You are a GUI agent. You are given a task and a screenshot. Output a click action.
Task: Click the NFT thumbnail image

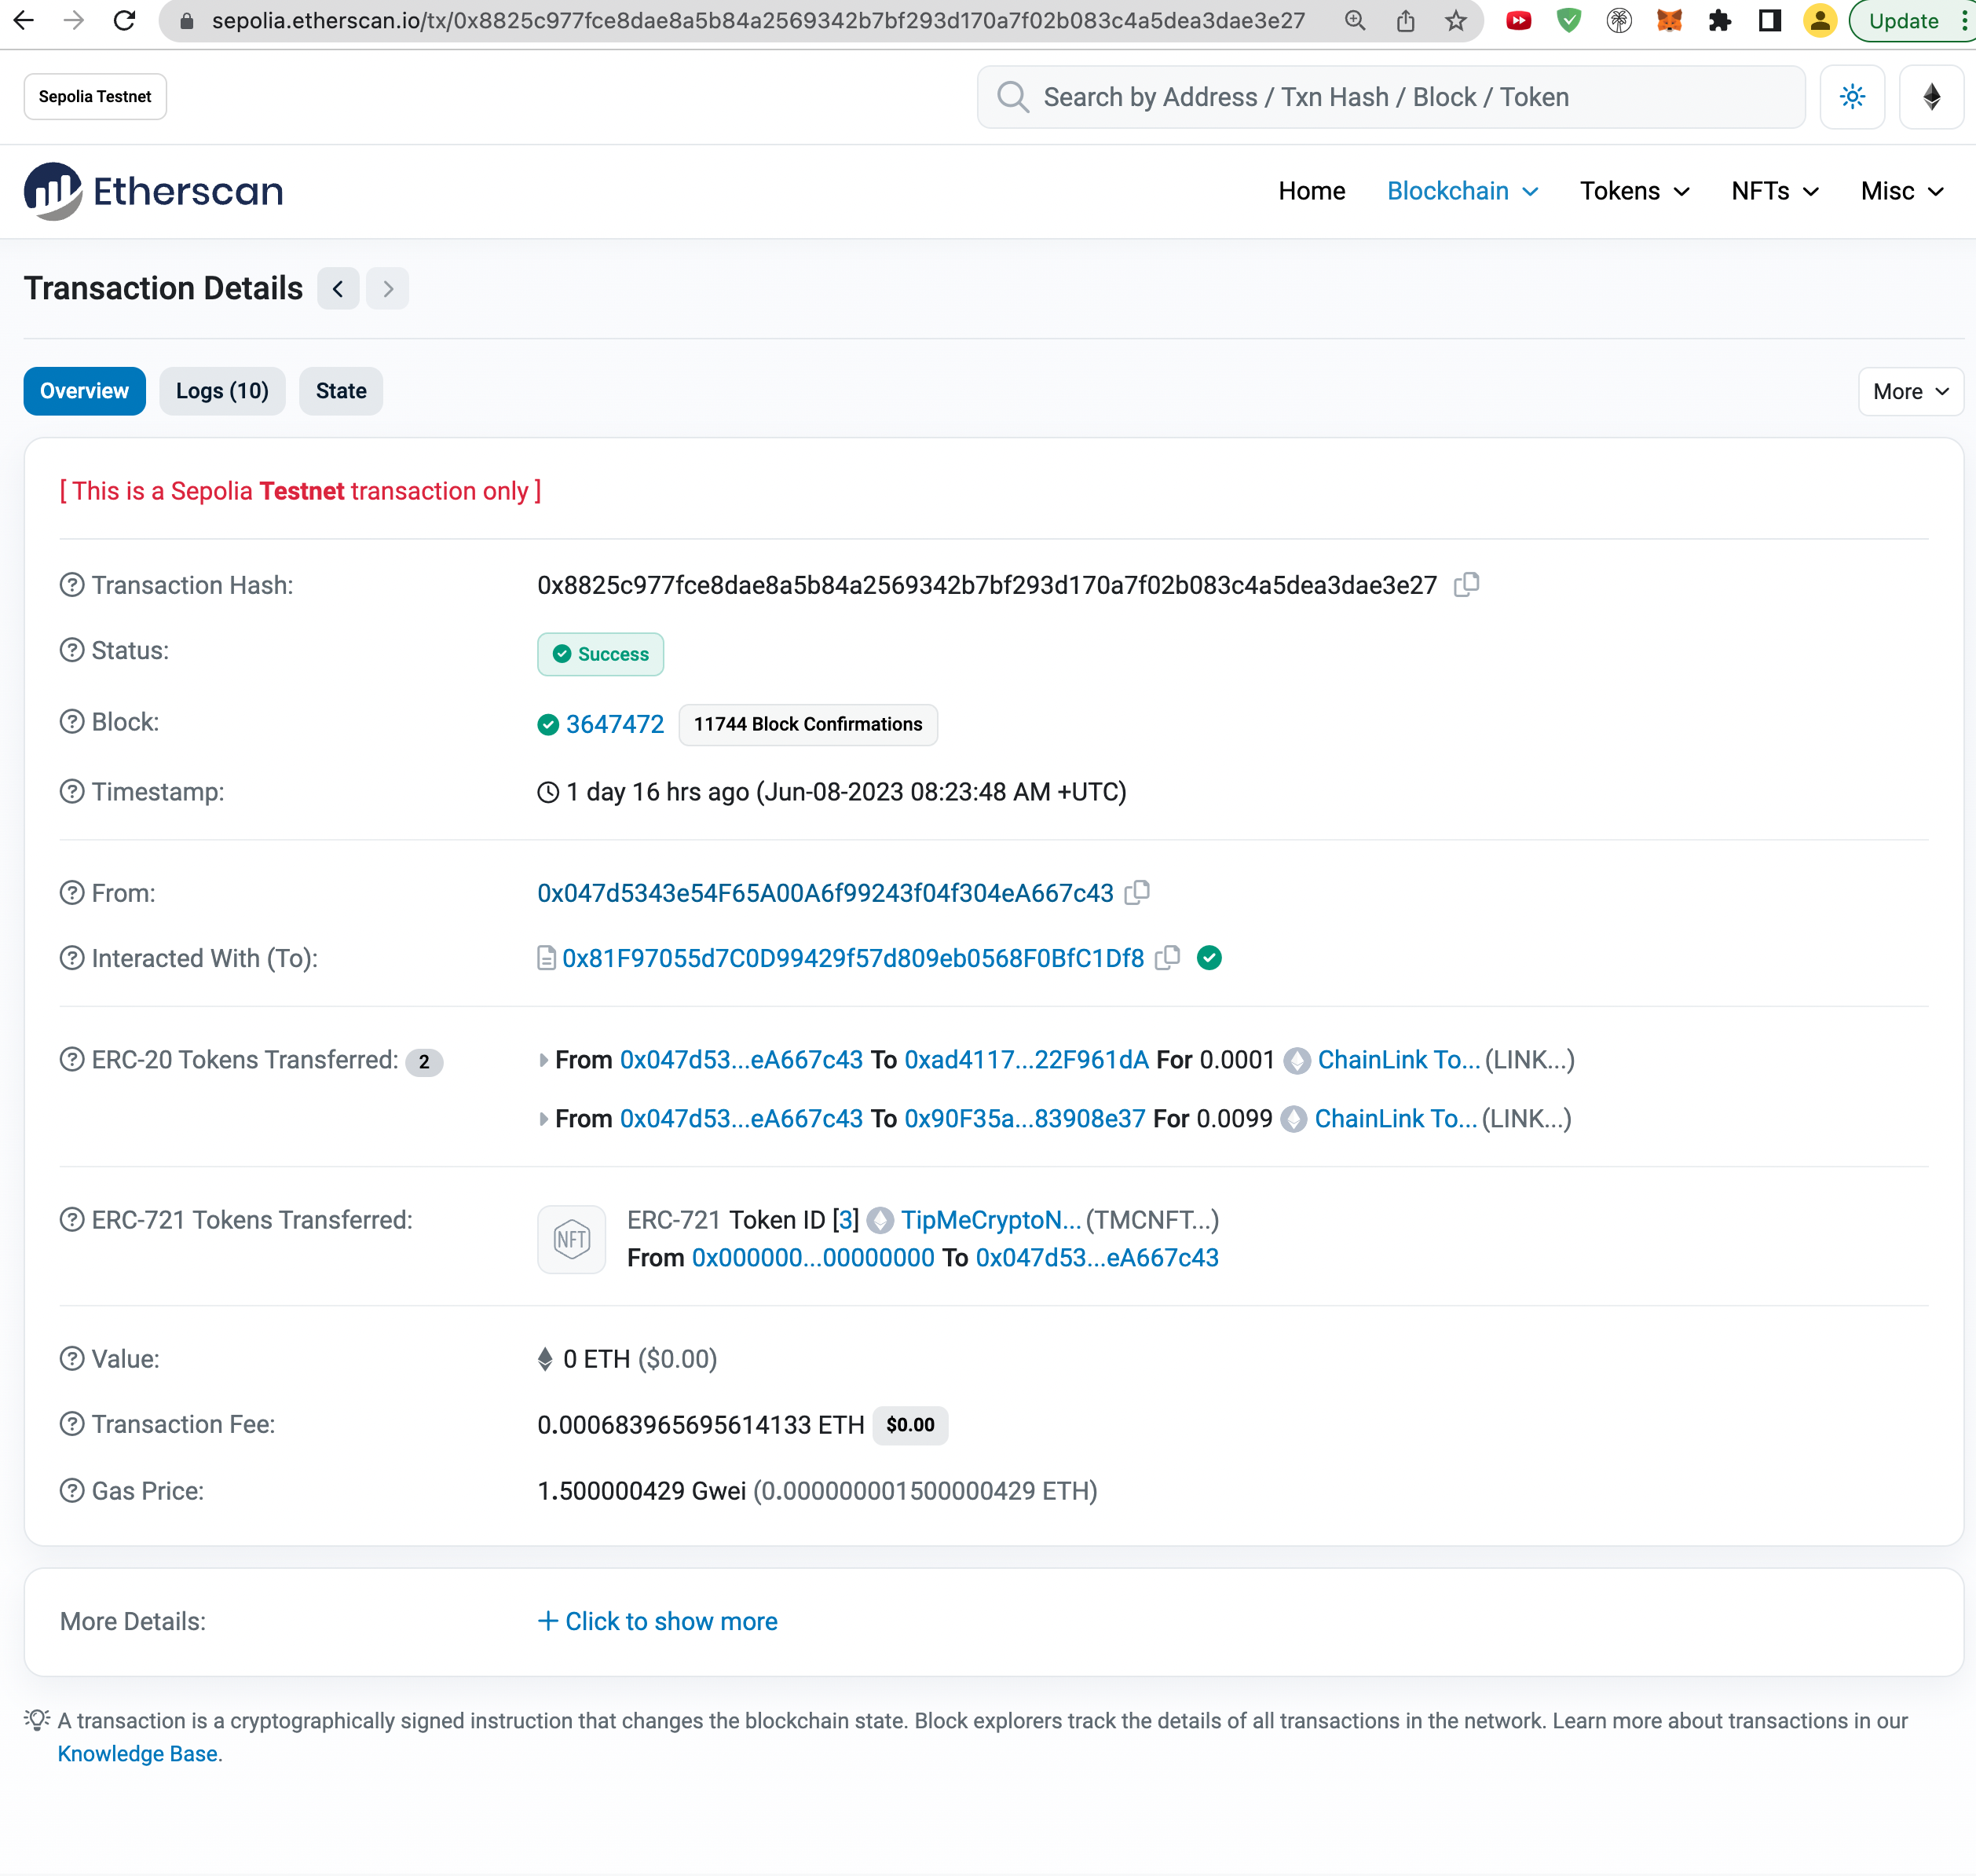point(572,1239)
